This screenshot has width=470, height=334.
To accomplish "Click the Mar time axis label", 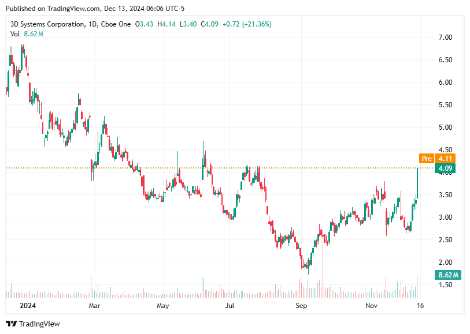I will coord(94,306).
